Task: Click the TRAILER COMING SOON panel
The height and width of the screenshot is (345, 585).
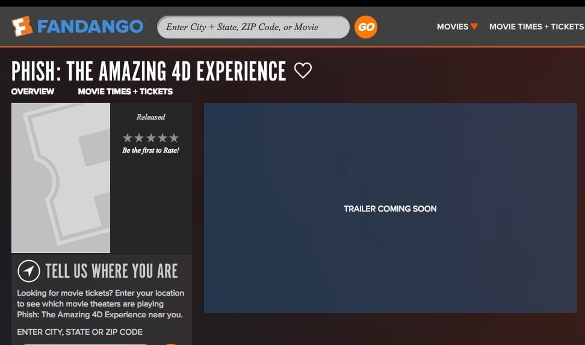Action: [390, 208]
